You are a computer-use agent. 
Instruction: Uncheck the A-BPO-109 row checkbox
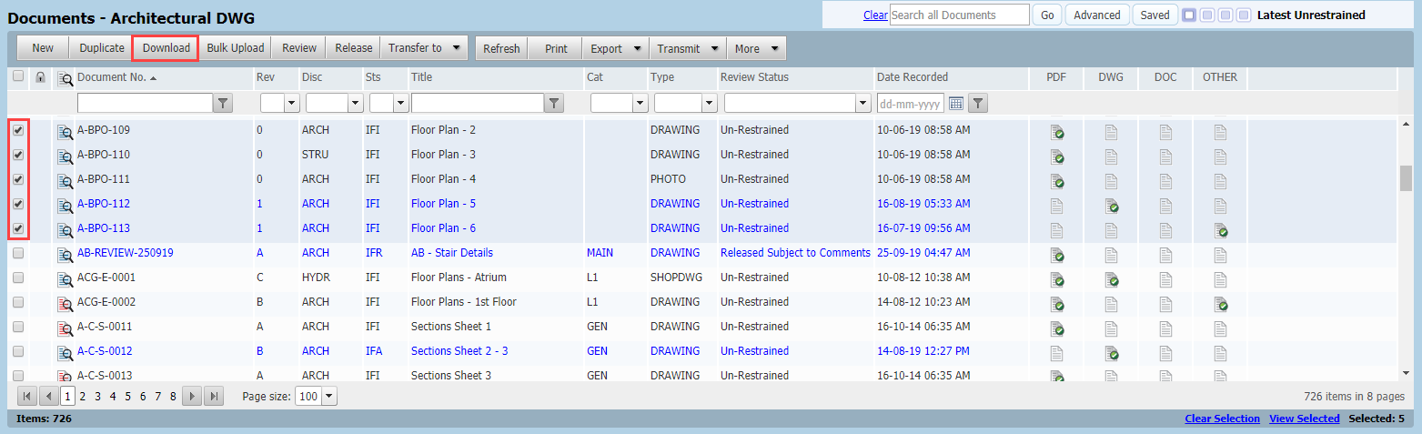18,130
